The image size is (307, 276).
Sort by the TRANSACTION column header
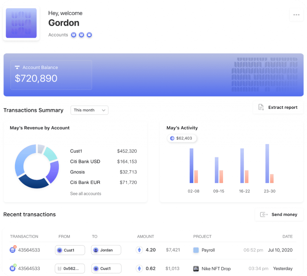click(24, 236)
